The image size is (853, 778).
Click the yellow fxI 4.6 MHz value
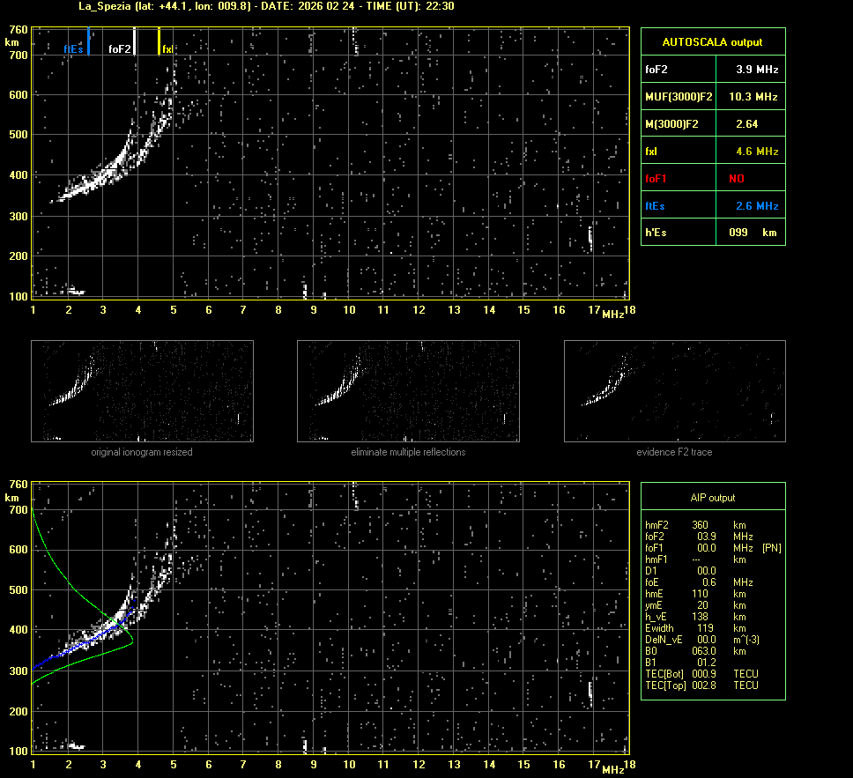[757, 152]
